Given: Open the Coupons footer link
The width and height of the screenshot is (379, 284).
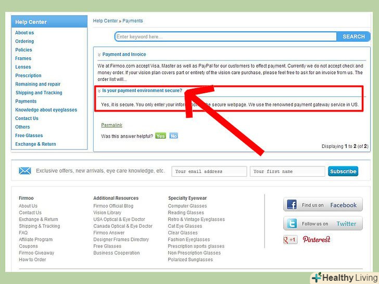Looking at the screenshot, I should (28, 246).
